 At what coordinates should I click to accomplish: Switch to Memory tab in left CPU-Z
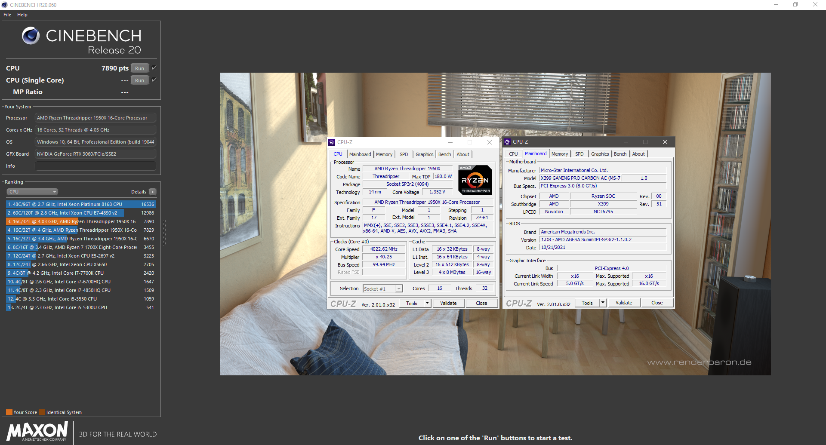[x=384, y=154]
